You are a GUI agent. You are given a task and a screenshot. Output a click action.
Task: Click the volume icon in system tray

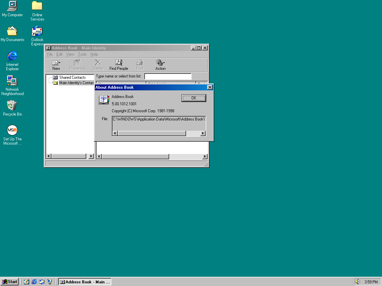coord(358,282)
